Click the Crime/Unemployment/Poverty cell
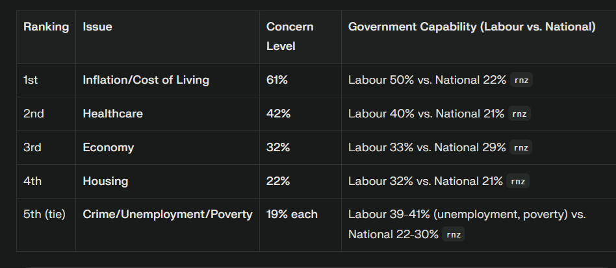This screenshot has width=616, height=268. [168, 214]
